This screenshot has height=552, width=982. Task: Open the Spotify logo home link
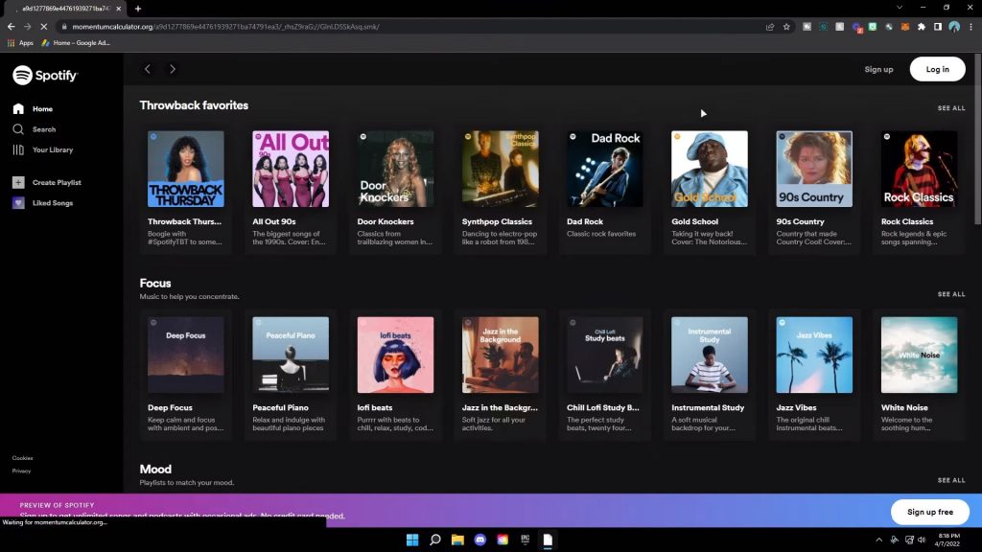[x=45, y=75]
